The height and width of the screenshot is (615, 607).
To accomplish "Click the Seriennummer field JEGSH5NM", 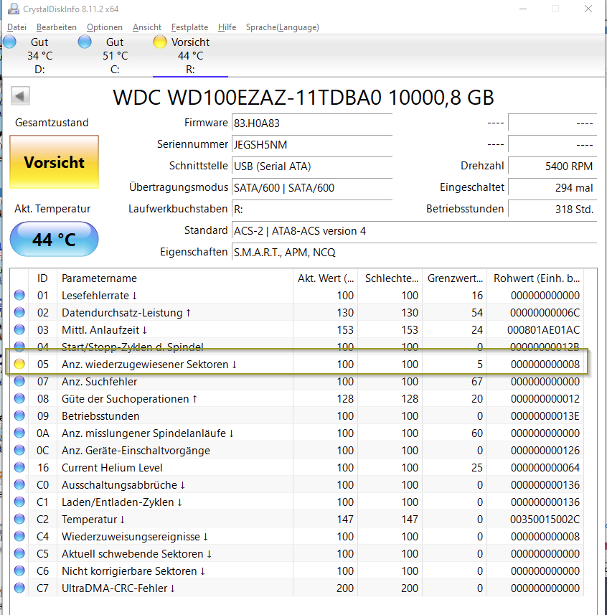I will (x=312, y=145).
